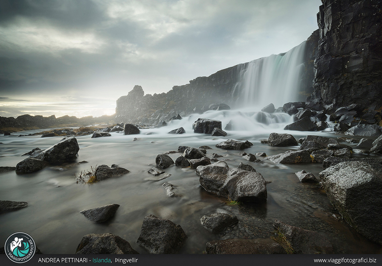Click the Viaggifotografici.biz circular logo

tap(20, 247)
